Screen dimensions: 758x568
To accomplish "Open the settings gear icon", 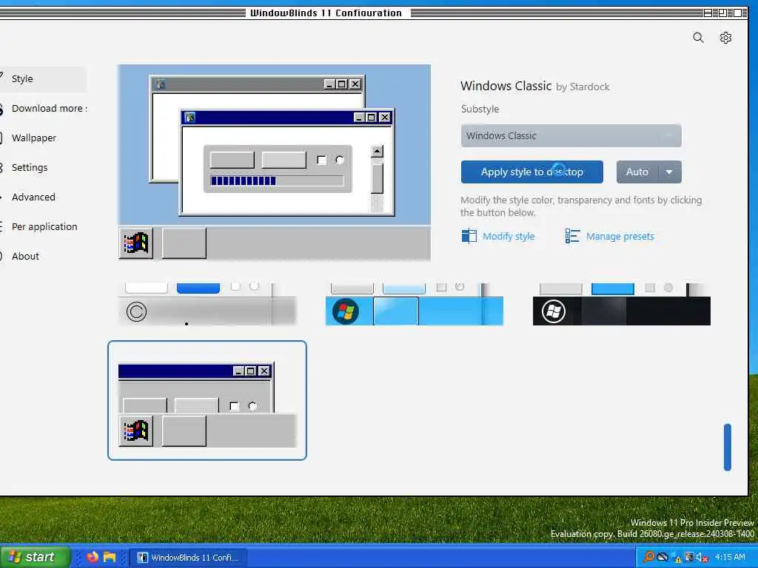I will [x=725, y=38].
